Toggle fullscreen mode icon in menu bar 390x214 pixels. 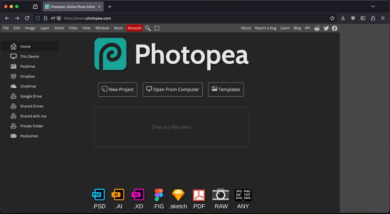click(x=157, y=28)
